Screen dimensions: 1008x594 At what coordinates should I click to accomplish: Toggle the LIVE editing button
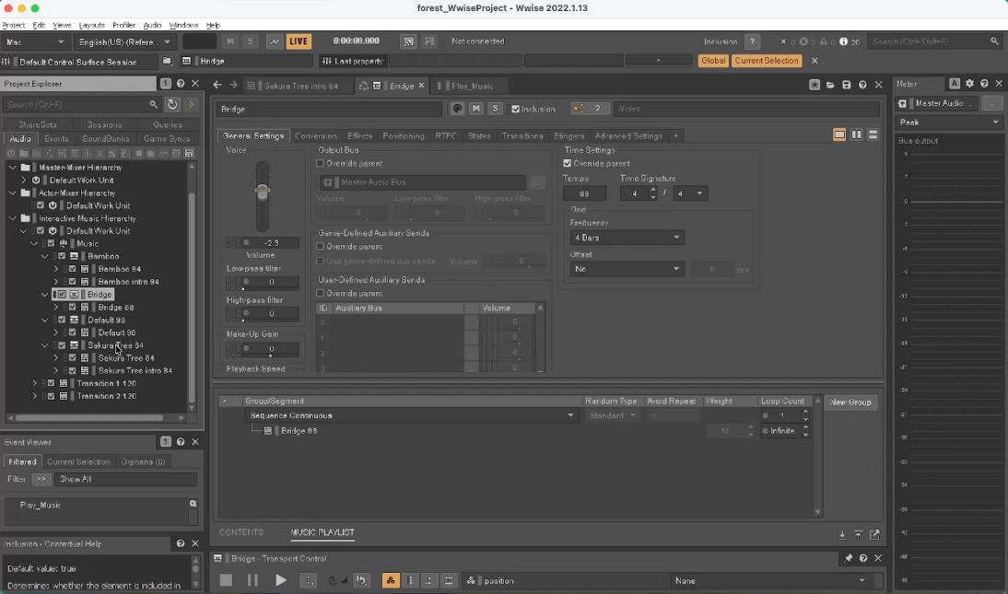coord(299,41)
